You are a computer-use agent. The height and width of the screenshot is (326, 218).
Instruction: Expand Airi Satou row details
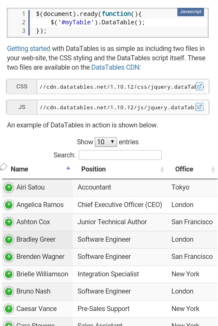(x=9, y=187)
